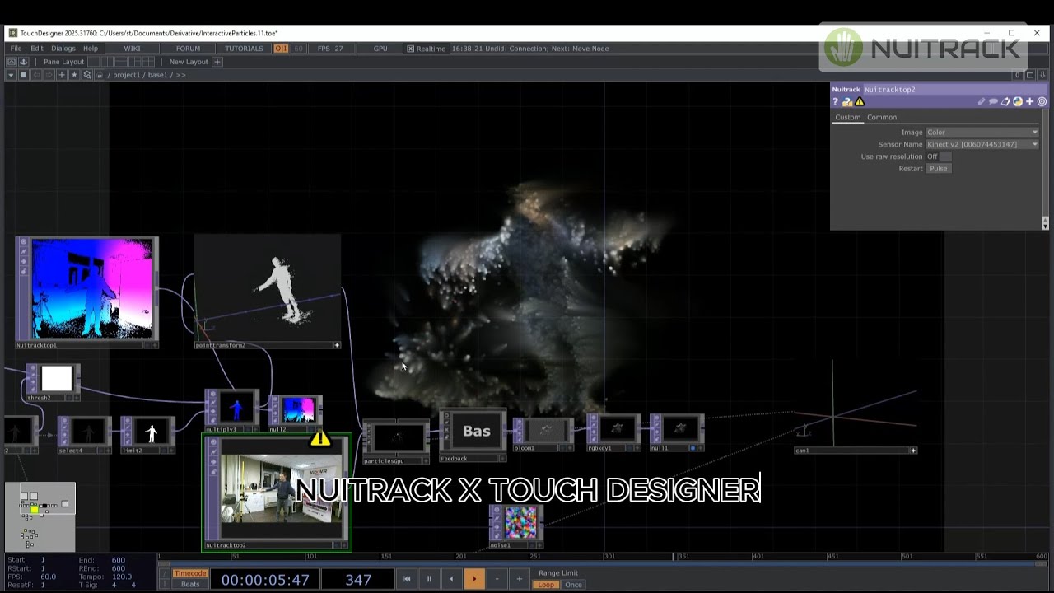
Task: Click the star bookmark icon in path bar
Action: 74,75
